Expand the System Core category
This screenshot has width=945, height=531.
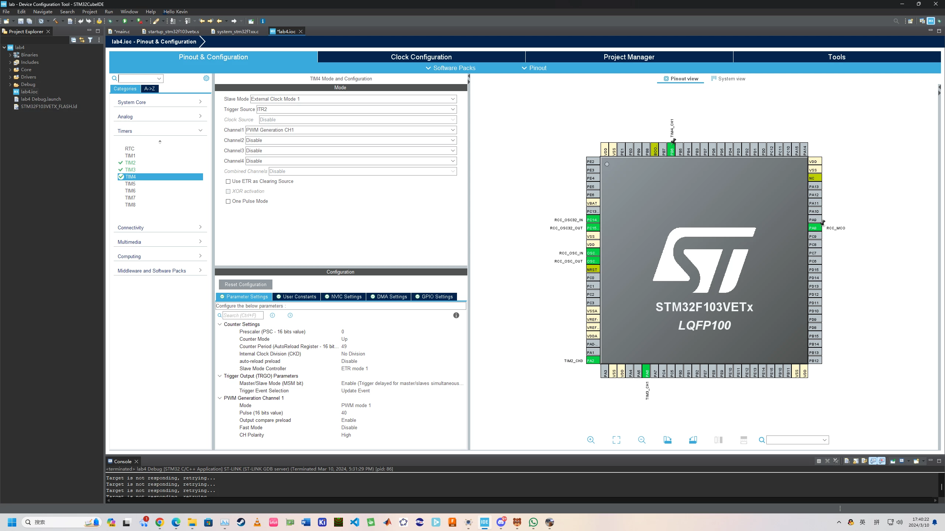click(160, 102)
